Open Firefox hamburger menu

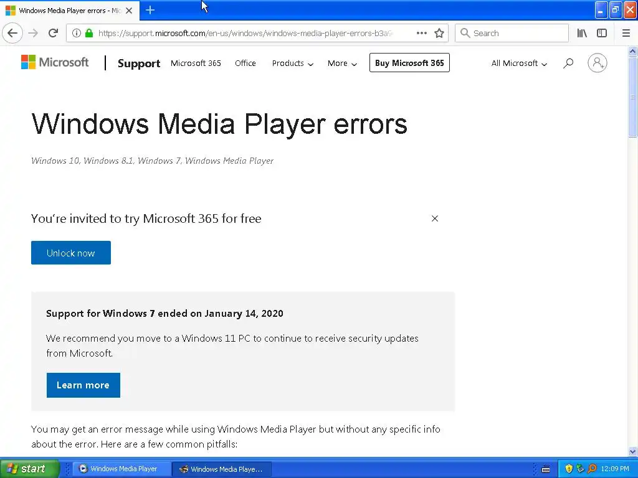(x=626, y=34)
